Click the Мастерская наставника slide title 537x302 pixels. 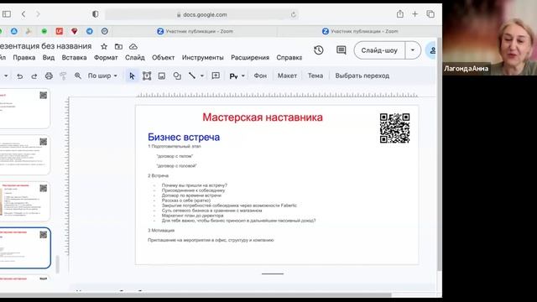click(x=263, y=117)
